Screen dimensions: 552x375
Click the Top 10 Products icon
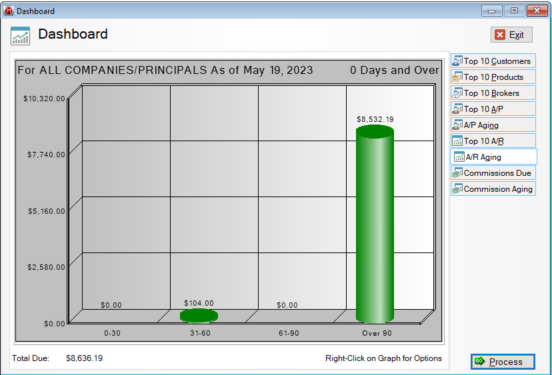point(457,77)
